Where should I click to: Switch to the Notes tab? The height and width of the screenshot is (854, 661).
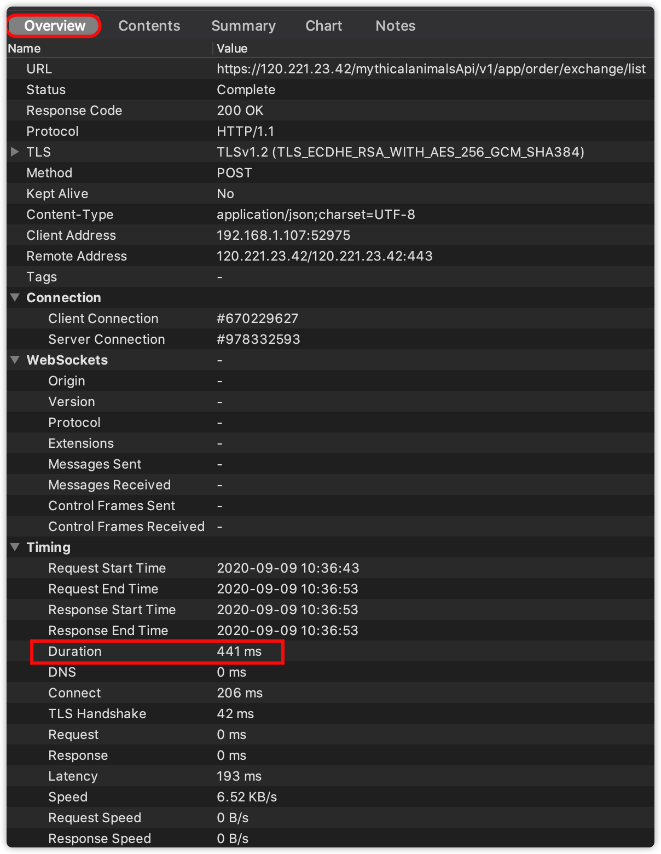[x=395, y=26]
